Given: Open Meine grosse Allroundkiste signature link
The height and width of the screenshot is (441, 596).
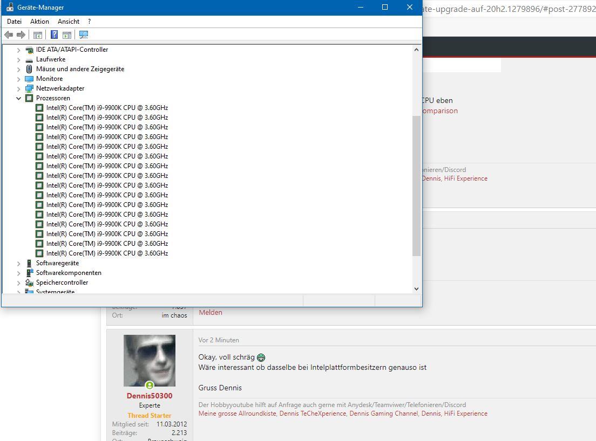Looking at the screenshot, I should (x=237, y=414).
